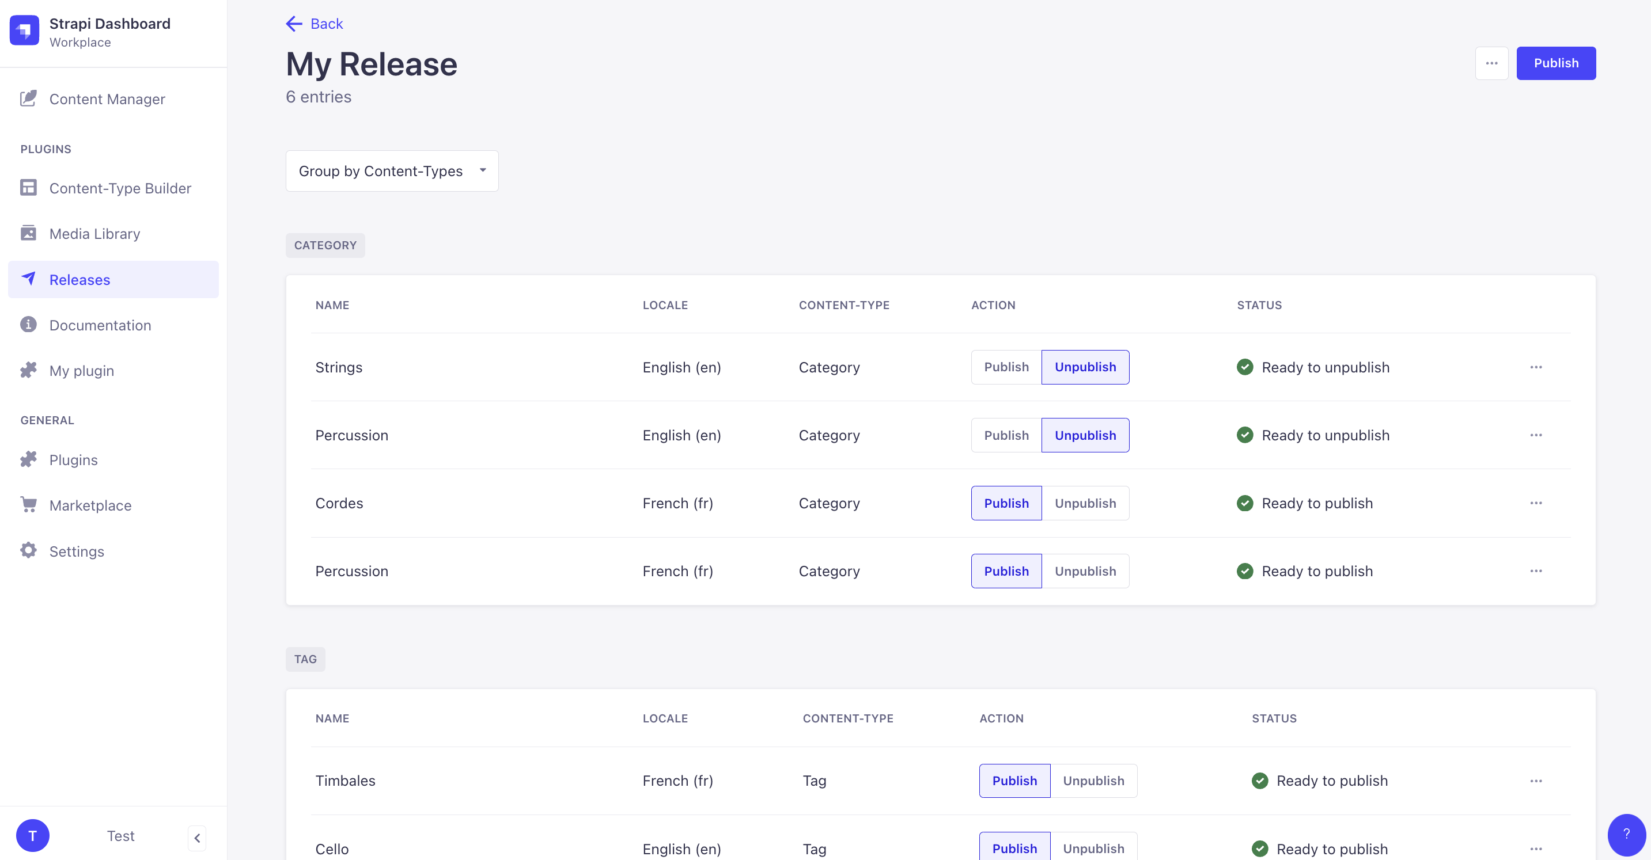Set Strings entry action to Publish
Screen dimensions: 1651x860
[x=1006, y=367]
